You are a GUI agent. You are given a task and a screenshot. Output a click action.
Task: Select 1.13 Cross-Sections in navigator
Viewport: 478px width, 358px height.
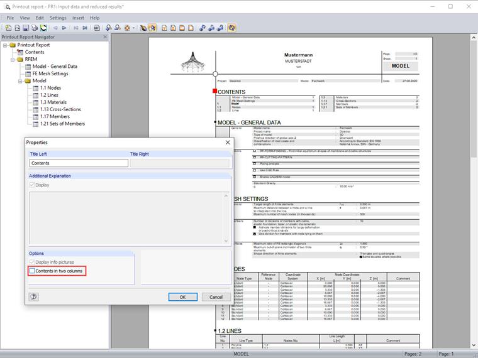point(60,109)
